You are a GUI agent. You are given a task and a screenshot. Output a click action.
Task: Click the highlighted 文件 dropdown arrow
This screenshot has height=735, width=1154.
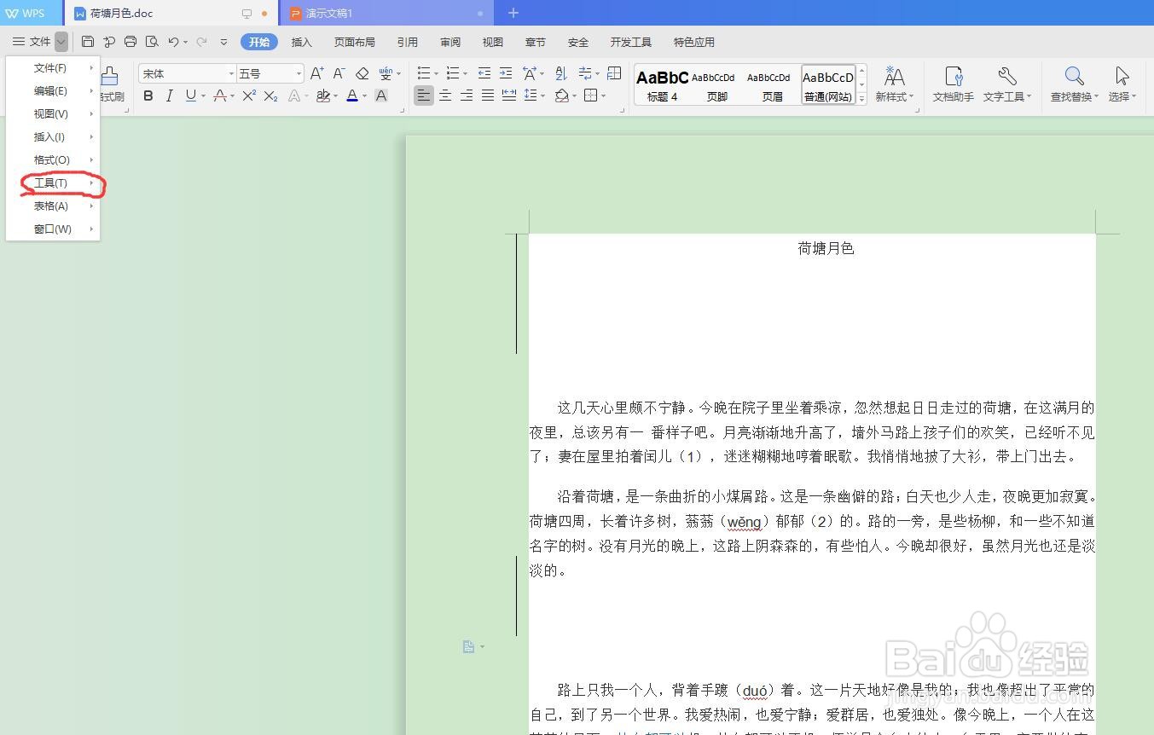tap(61, 42)
